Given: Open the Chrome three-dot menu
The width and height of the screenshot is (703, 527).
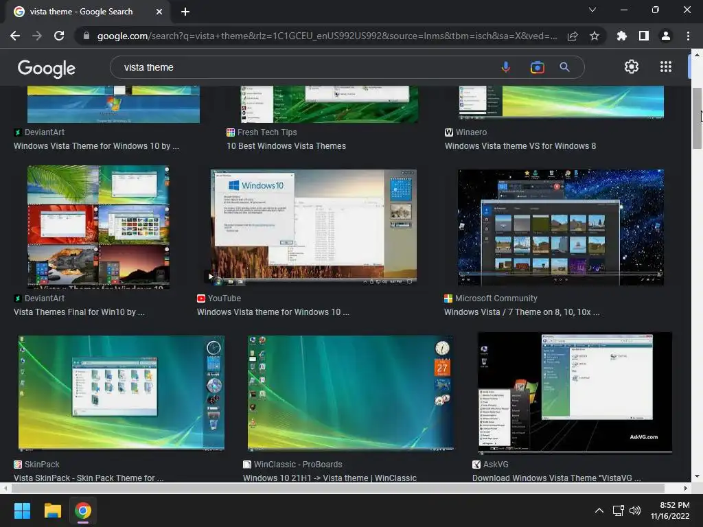Looking at the screenshot, I should click(688, 36).
